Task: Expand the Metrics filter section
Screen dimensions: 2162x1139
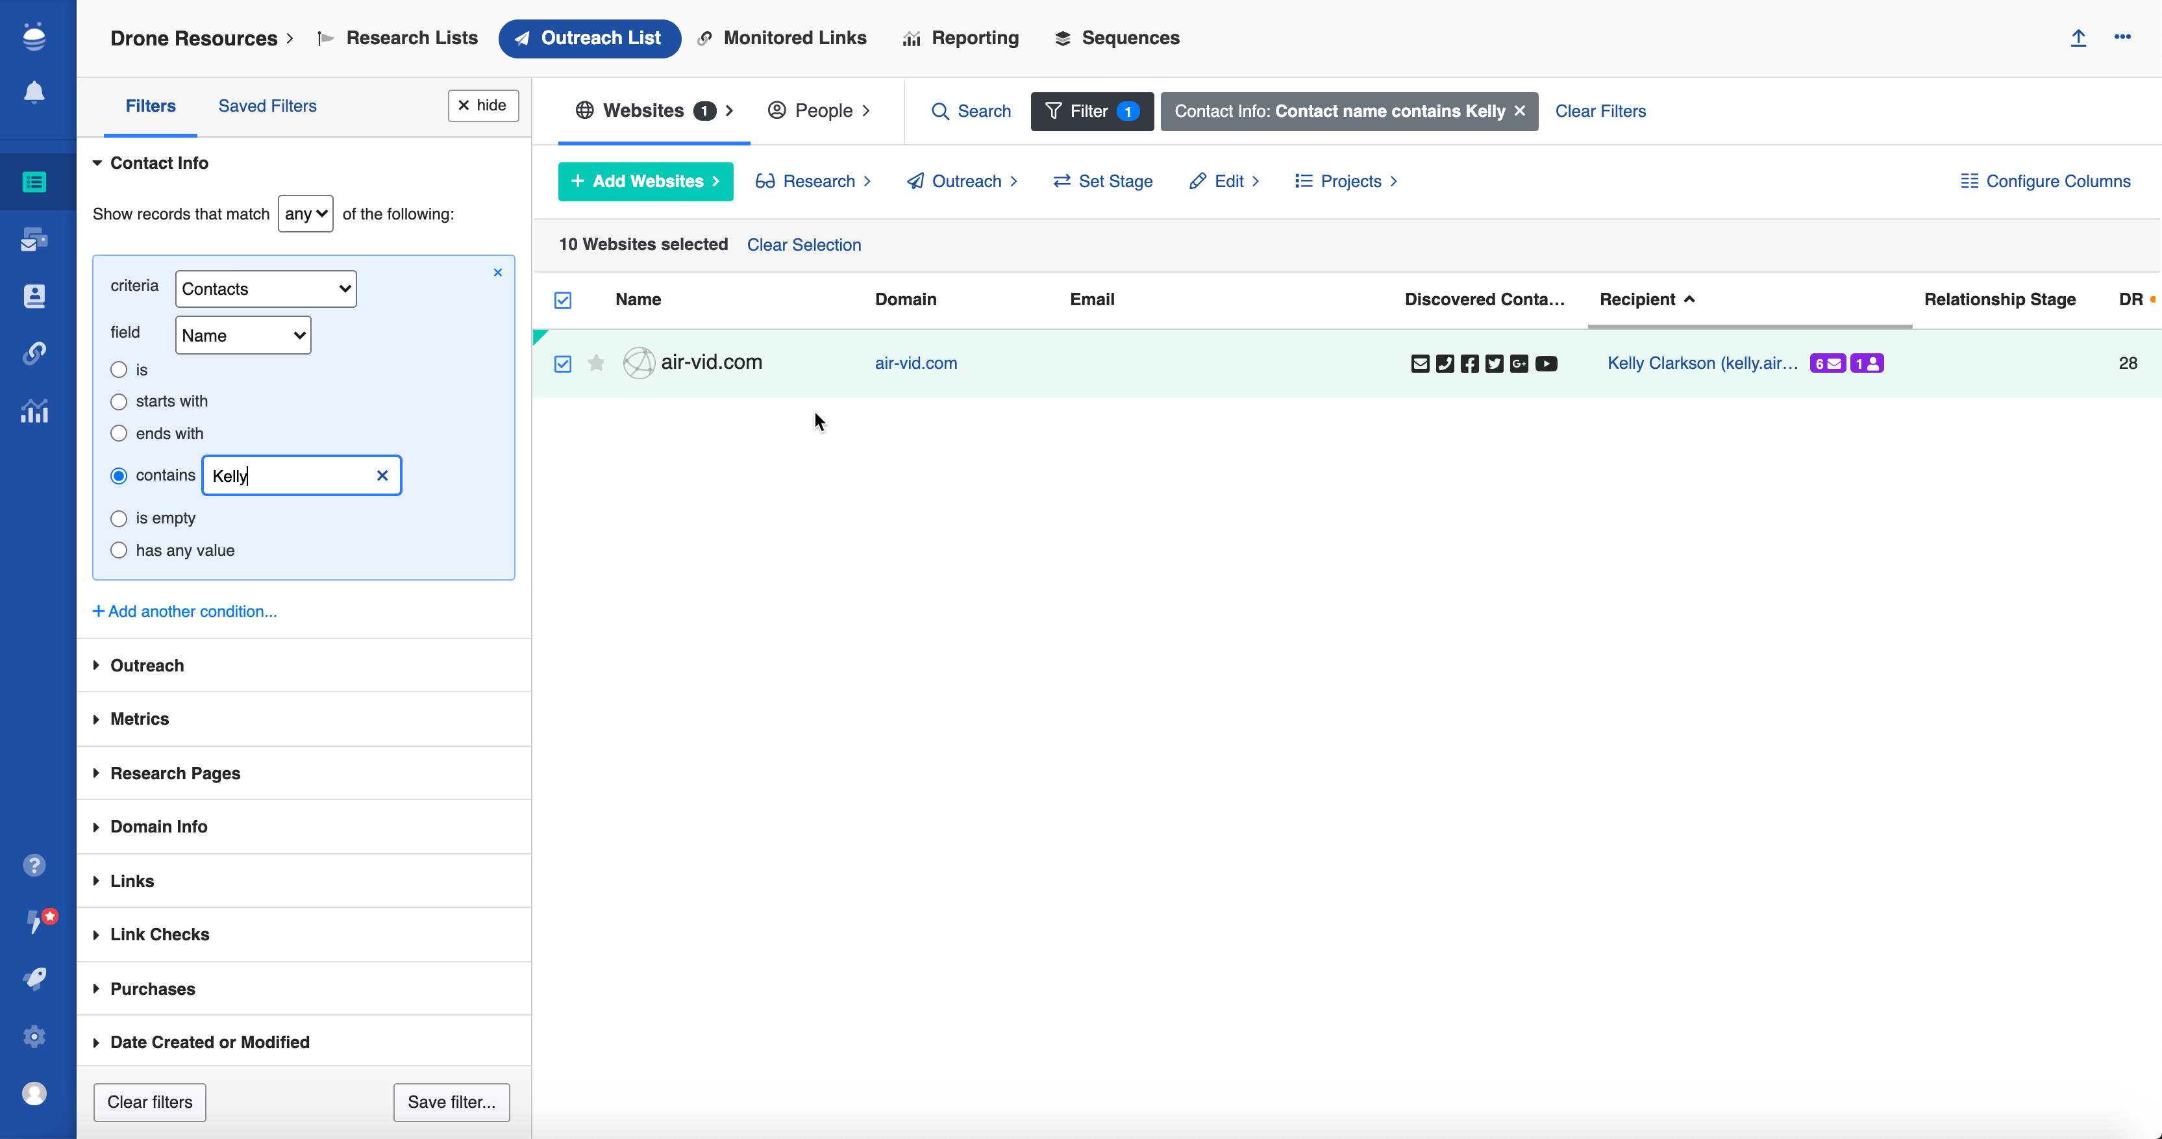Action: click(140, 720)
